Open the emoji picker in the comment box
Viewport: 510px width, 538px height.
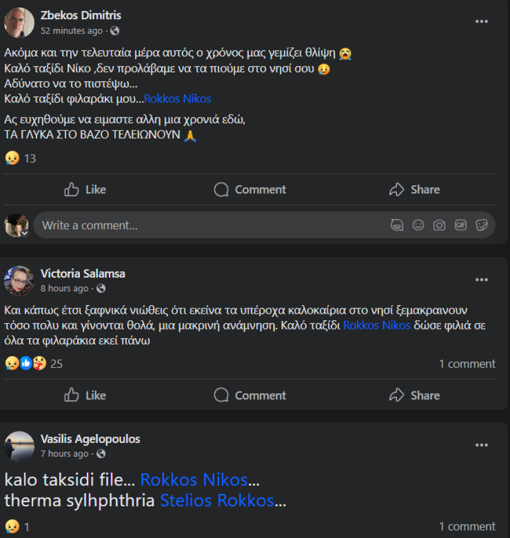418,225
